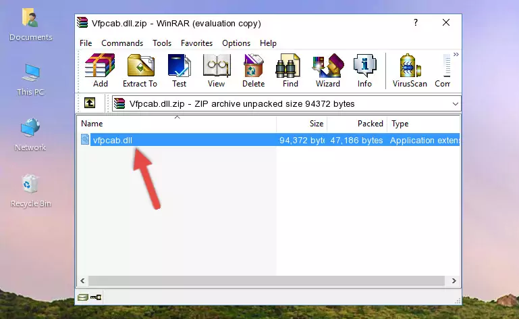Select the Recycle Bin desktop icon
The width and height of the screenshot is (519, 319).
[30, 191]
